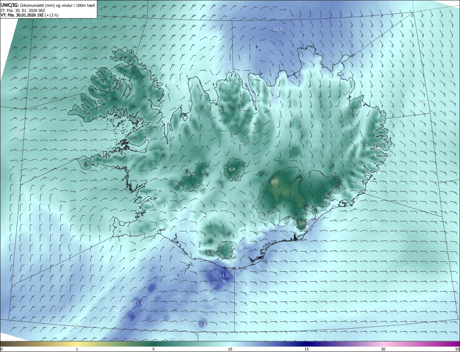Click the title line starting with UWC/IG
Image resolution: width=460 pixels, height=352 pixels.
click(48, 5)
